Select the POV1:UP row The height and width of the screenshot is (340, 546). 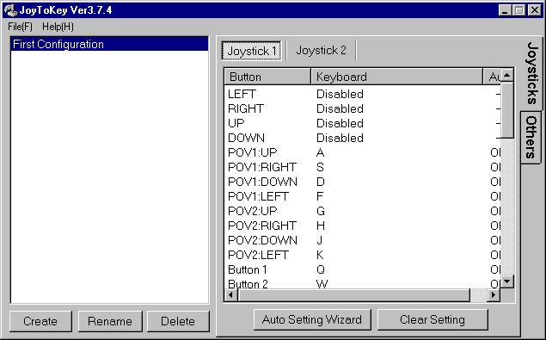coord(363,152)
